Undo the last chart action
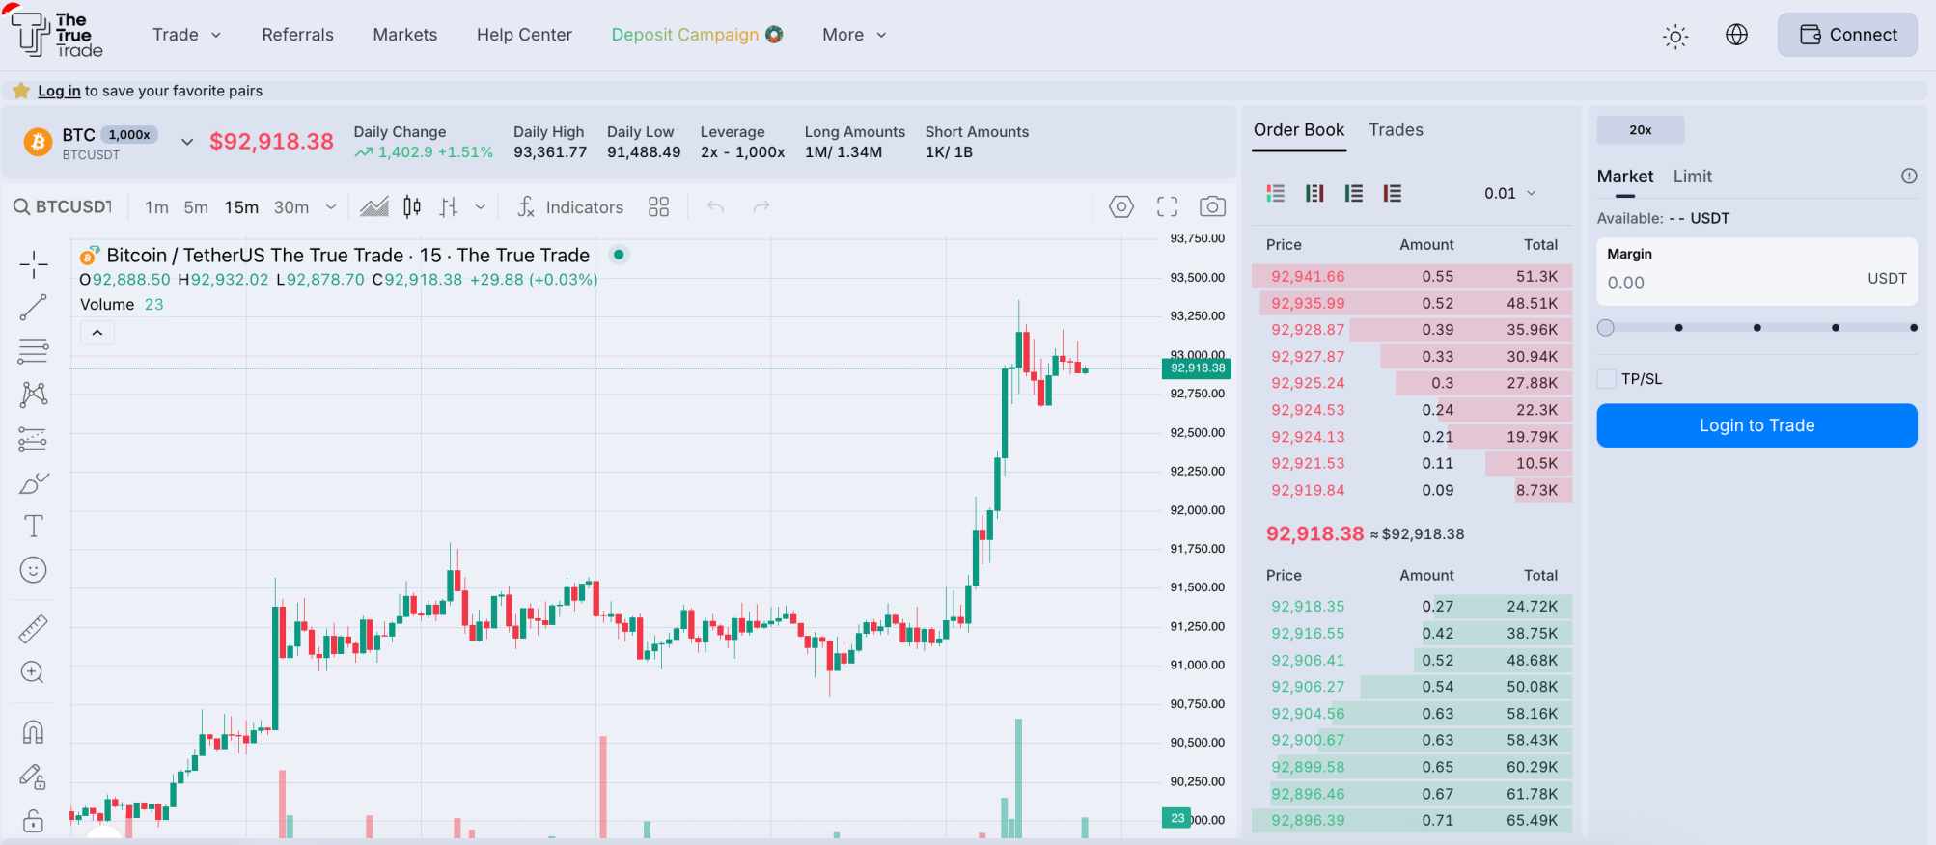 [x=715, y=206]
